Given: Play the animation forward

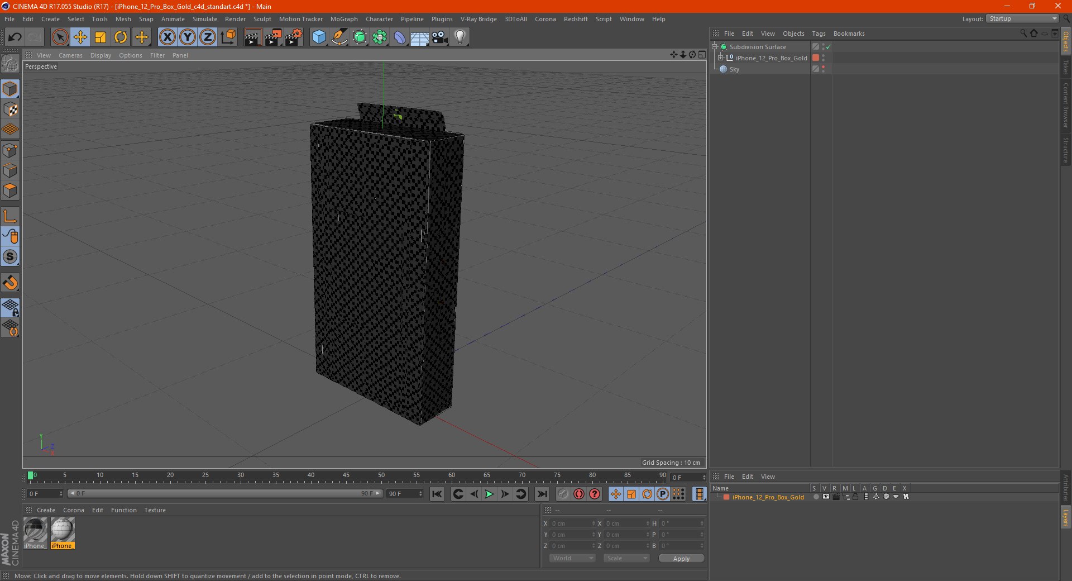Looking at the screenshot, I should coord(489,494).
